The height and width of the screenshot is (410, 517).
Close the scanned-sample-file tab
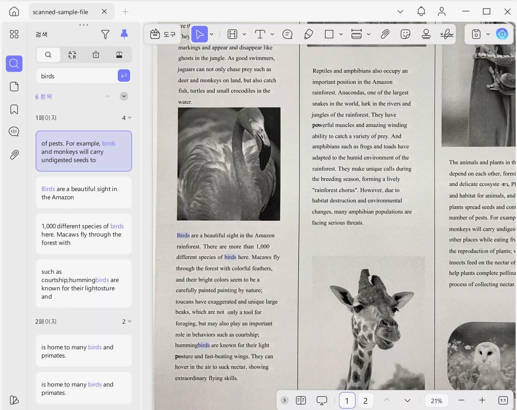pos(104,12)
